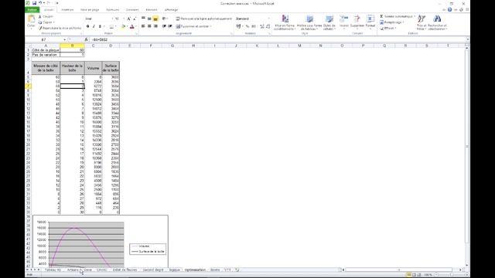Open the Name Box dropdown arrow

point(65,39)
